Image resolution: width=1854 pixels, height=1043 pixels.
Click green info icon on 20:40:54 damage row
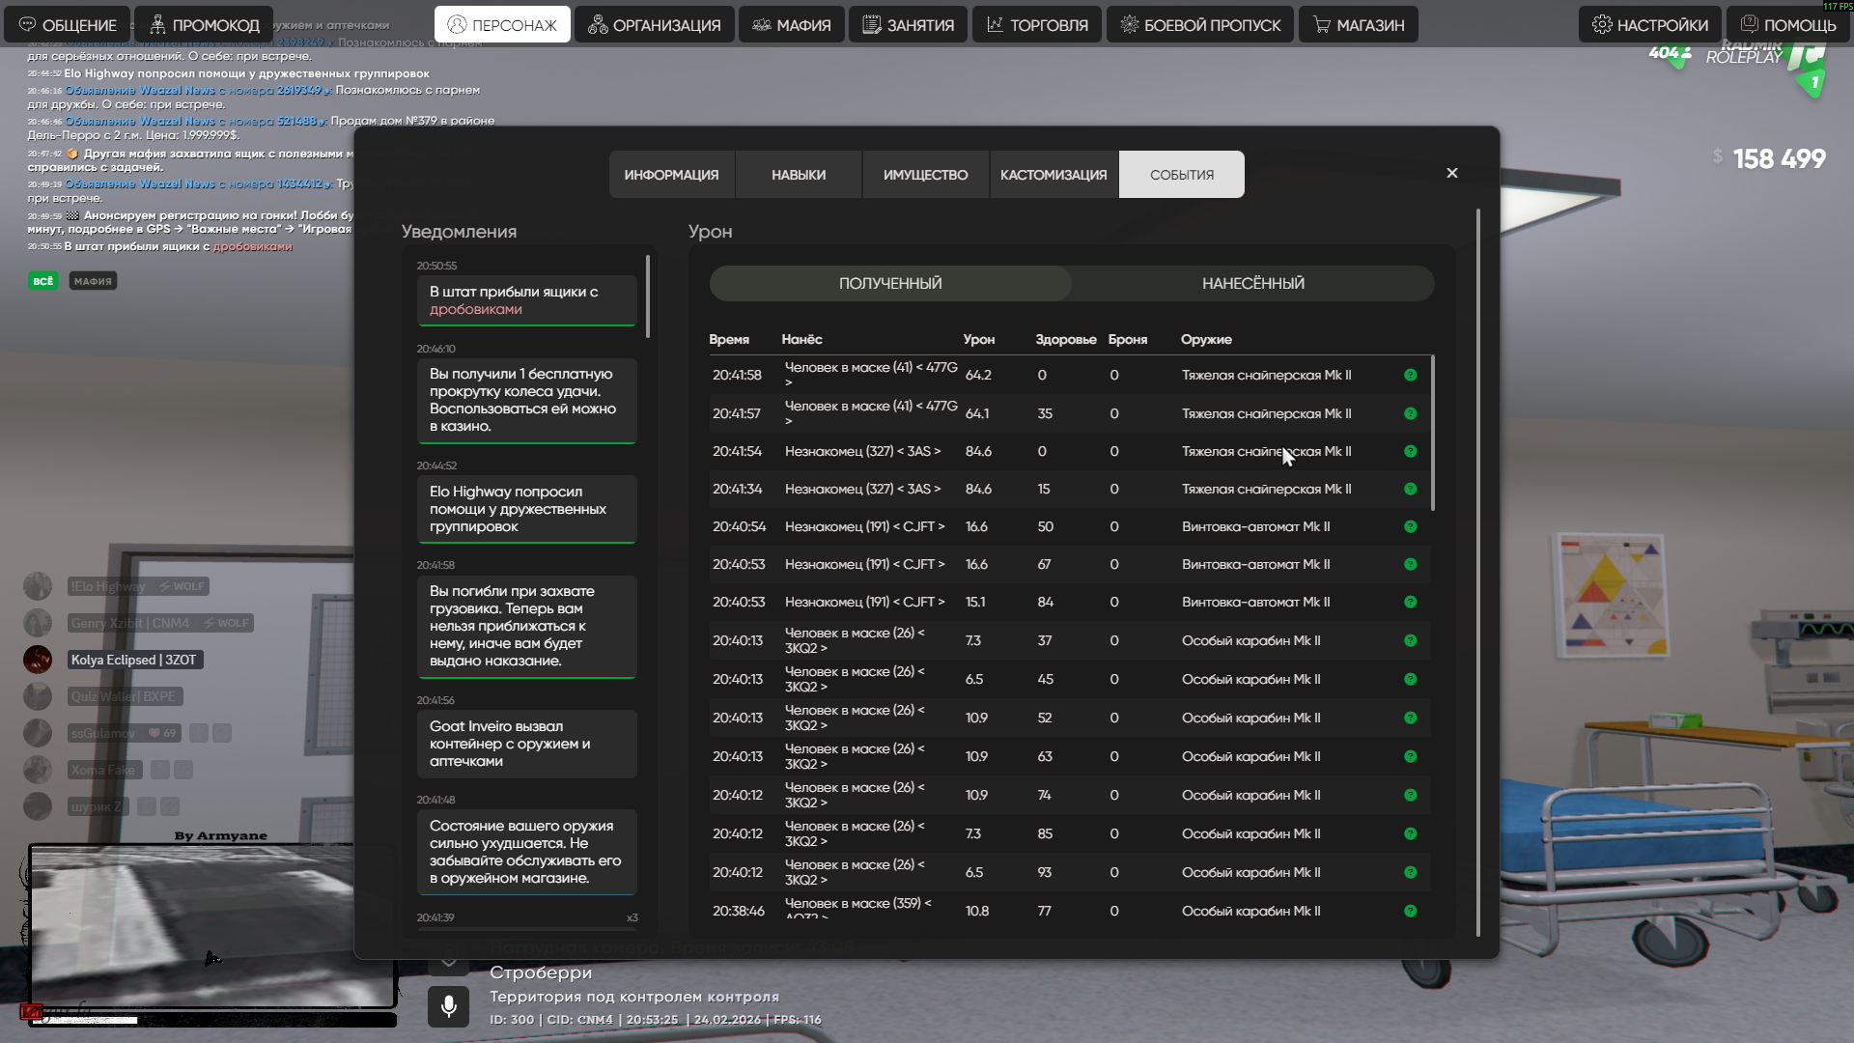pos(1410,526)
